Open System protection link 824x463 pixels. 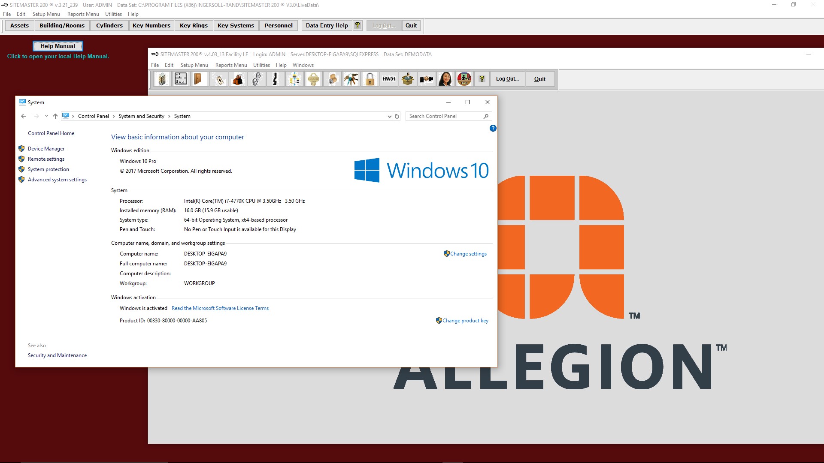coord(48,169)
